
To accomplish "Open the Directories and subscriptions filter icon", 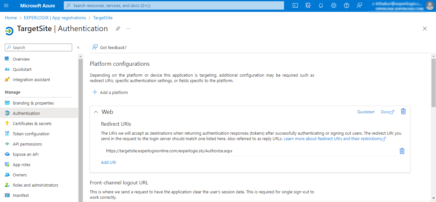I will point(308,5).
